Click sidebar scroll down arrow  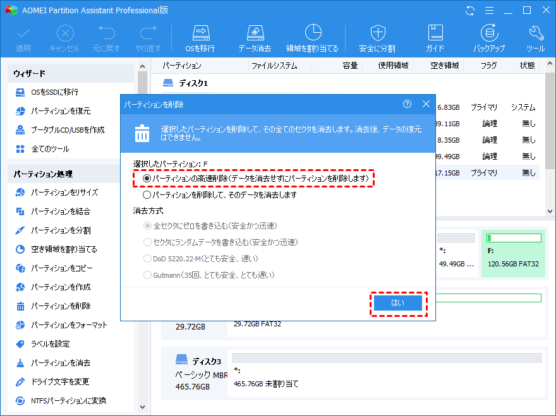click(143, 407)
